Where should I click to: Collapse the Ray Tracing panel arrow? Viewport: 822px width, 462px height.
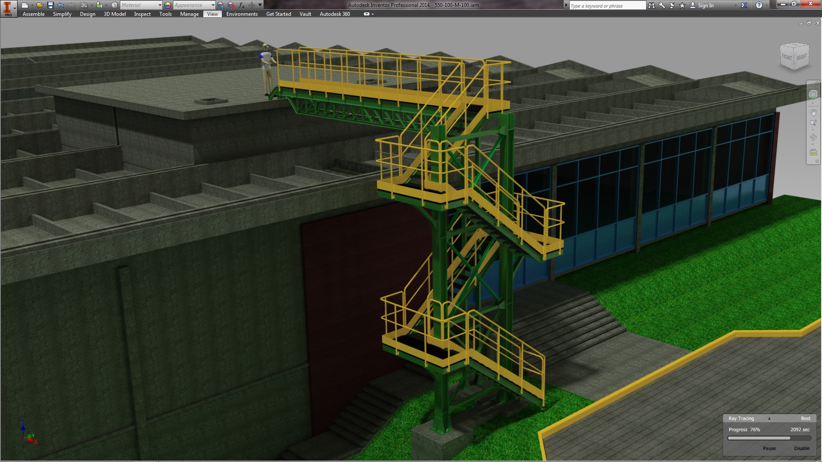(x=769, y=418)
